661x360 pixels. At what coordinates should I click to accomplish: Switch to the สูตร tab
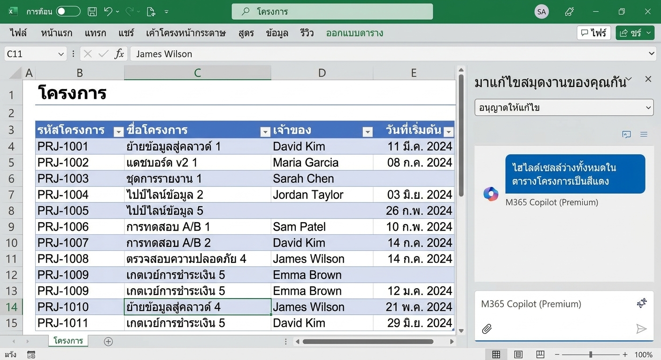246,33
